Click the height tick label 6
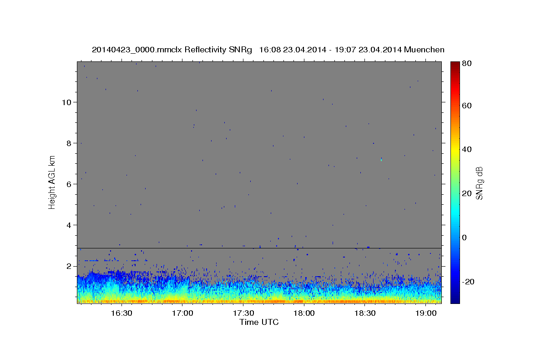Screen dimensions: 546x364 [x=69, y=184]
